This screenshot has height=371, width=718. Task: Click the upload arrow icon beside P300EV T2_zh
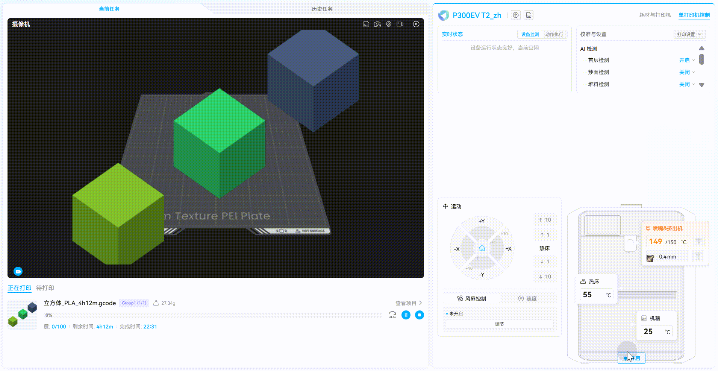[516, 15]
